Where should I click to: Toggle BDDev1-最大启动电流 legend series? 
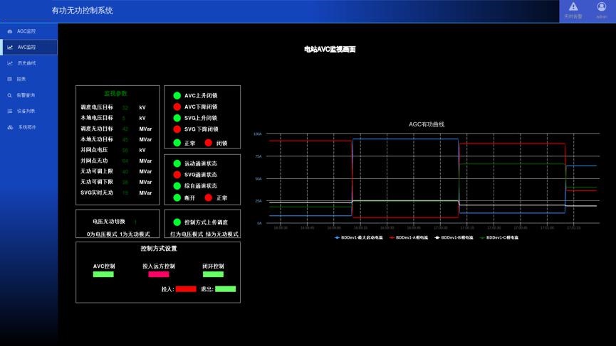[x=358, y=237]
